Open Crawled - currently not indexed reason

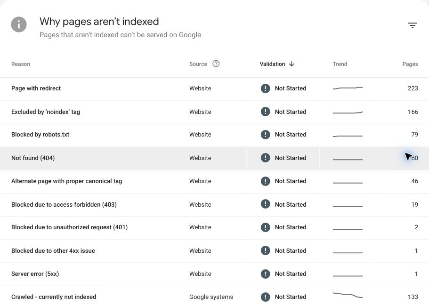pos(54,297)
